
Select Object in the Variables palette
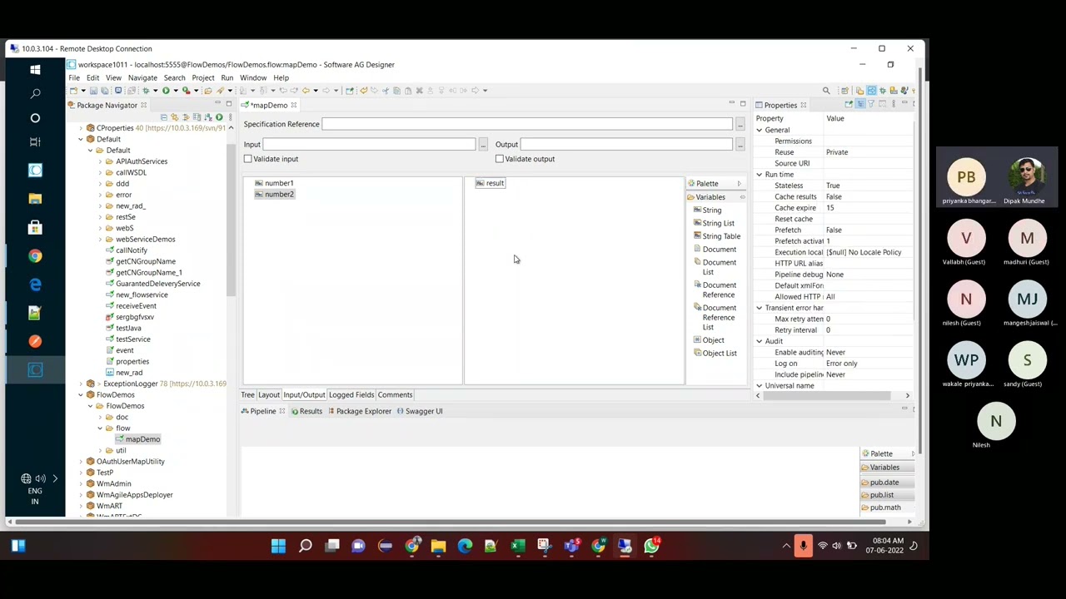click(709, 339)
